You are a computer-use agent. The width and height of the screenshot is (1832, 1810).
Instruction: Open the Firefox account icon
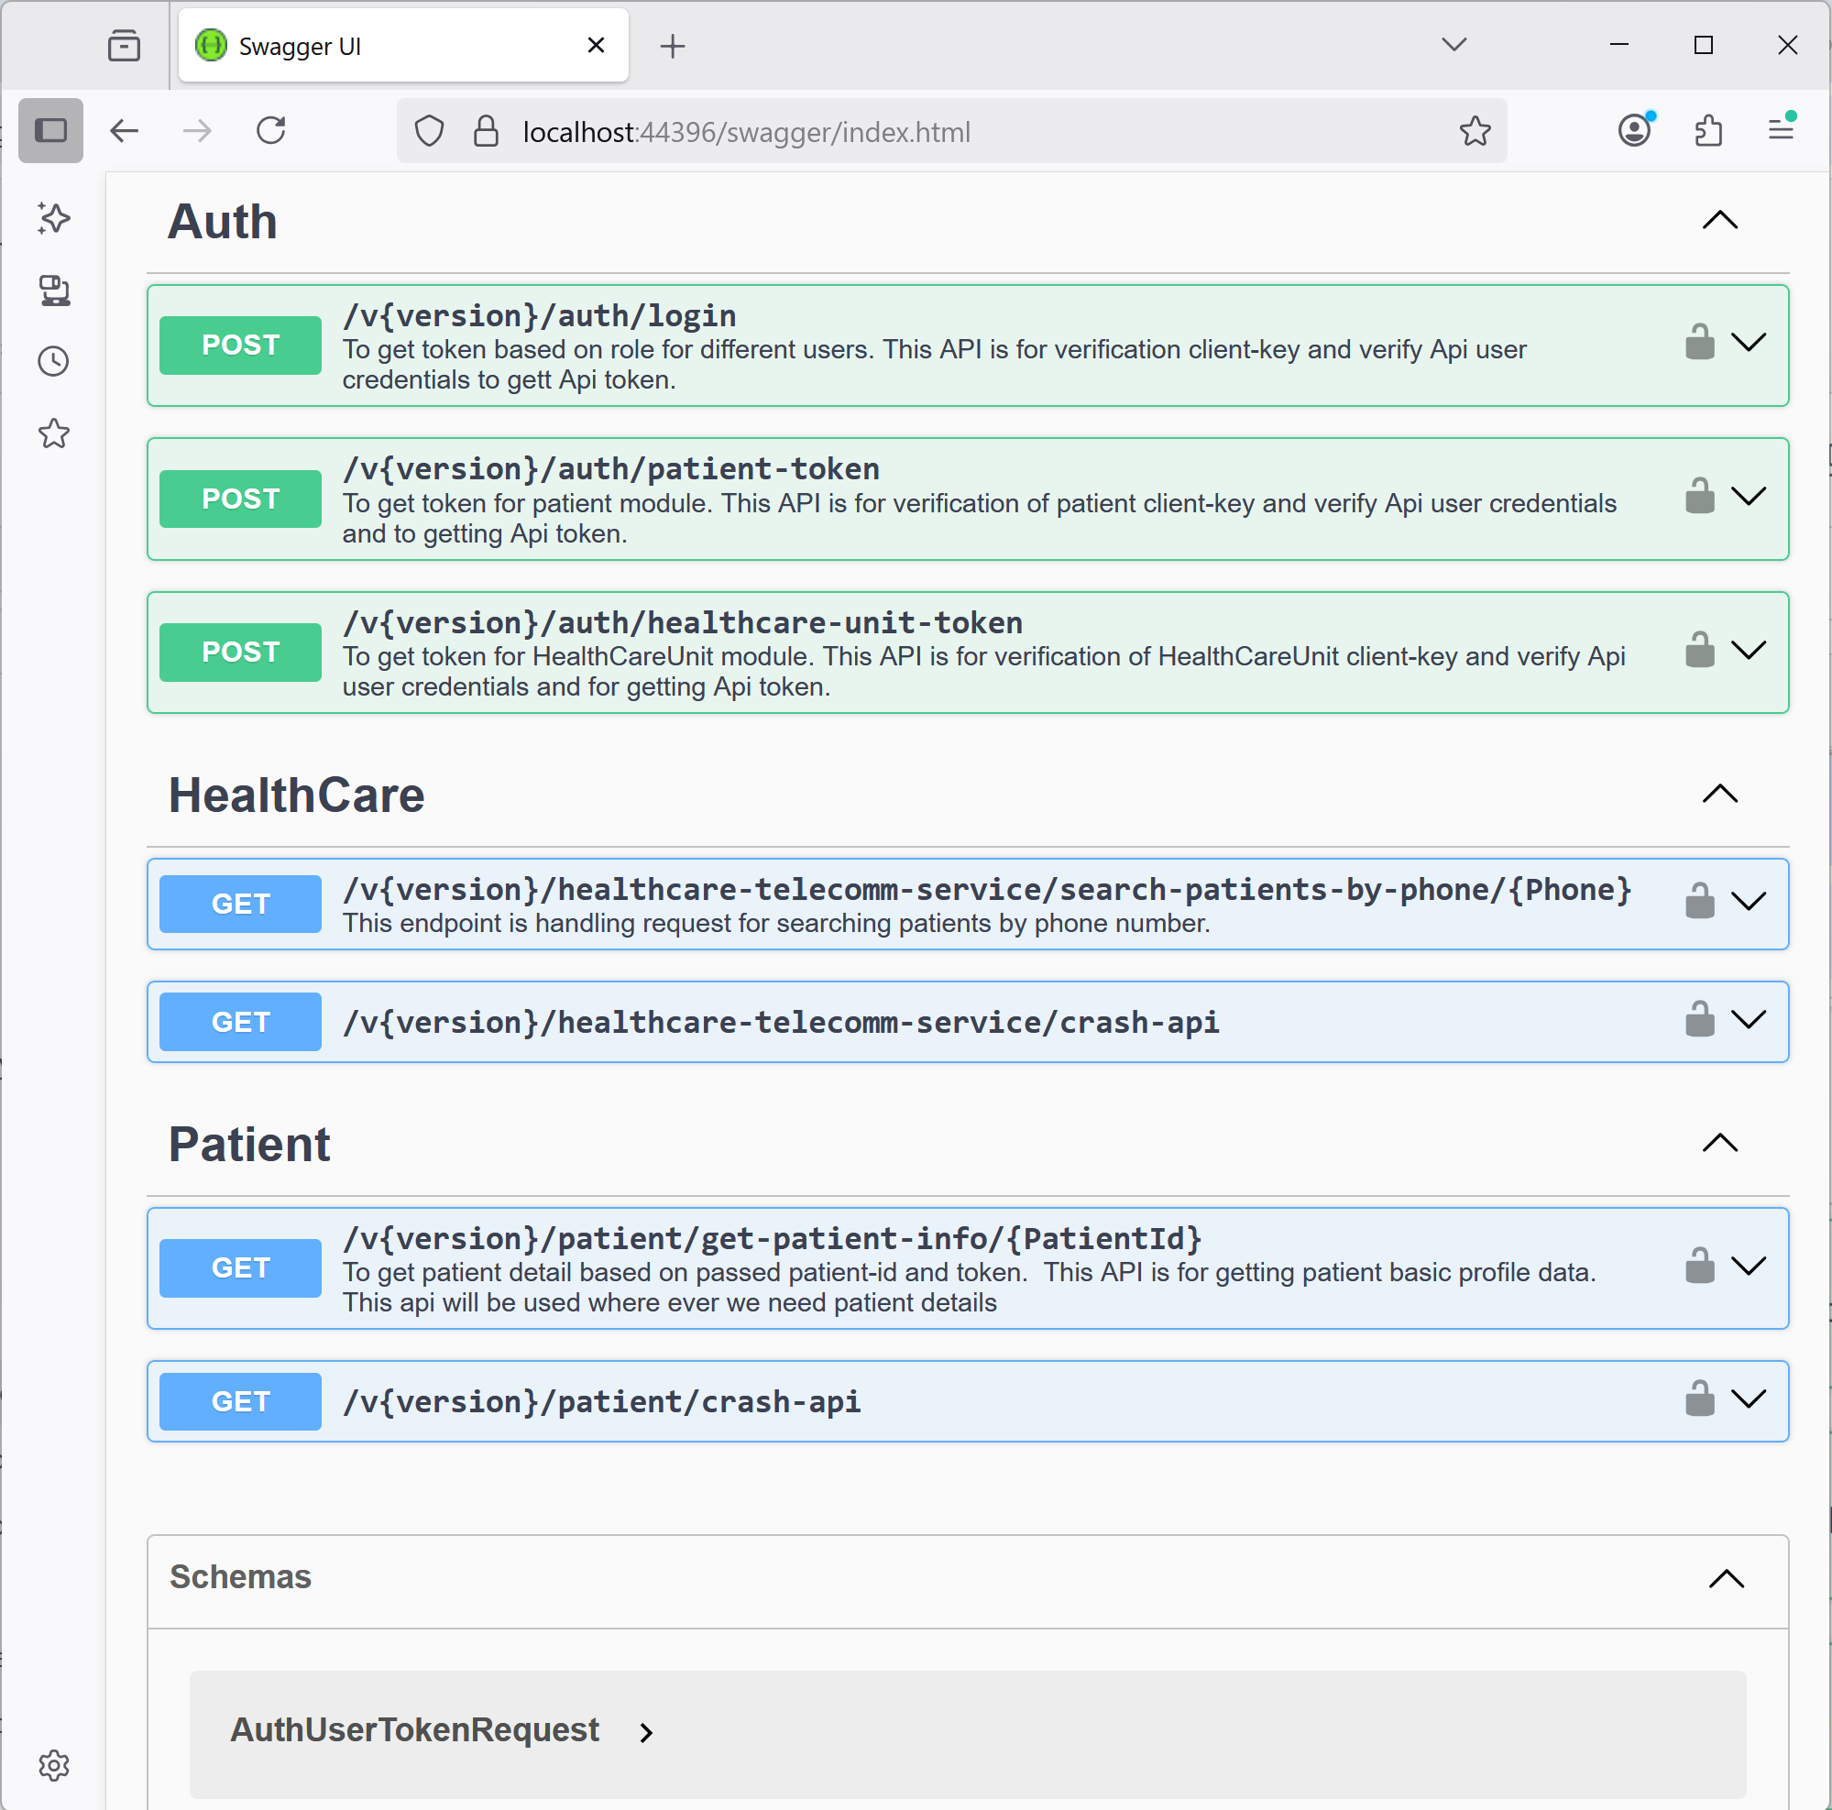(1635, 130)
